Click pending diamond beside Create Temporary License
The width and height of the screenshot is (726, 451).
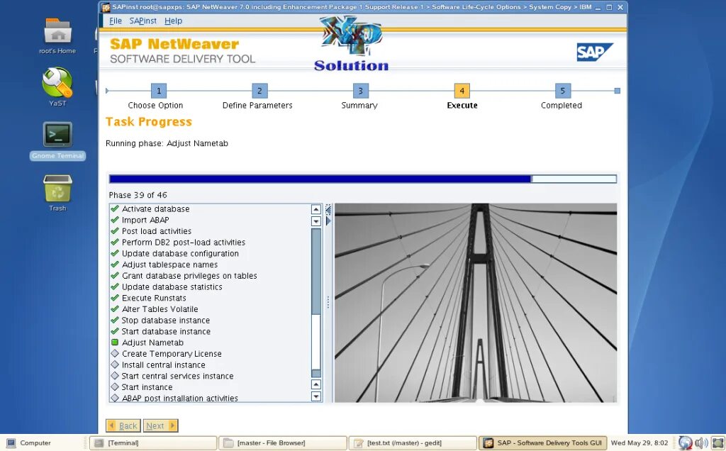coord(115,353)
